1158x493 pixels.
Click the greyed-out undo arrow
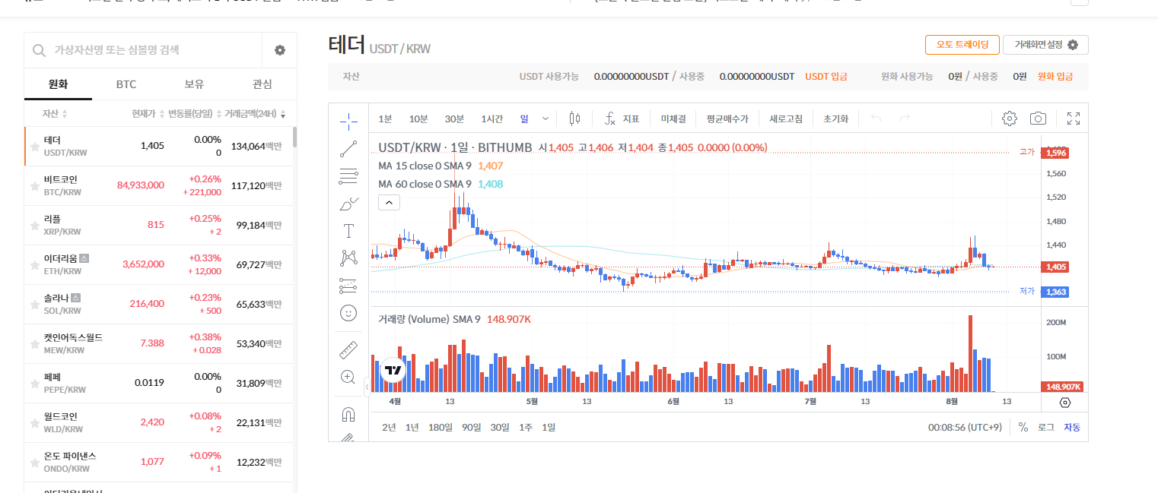tap(876, 119)
